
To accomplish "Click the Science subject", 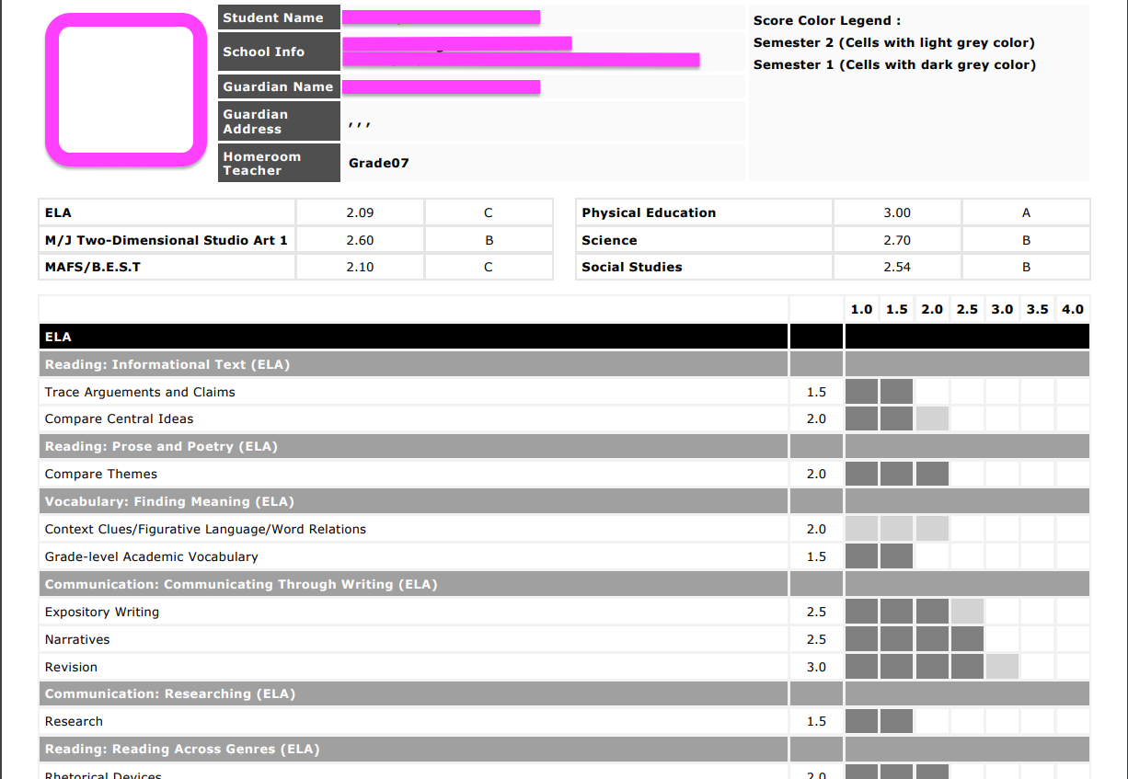I will (x=609, y=240).
